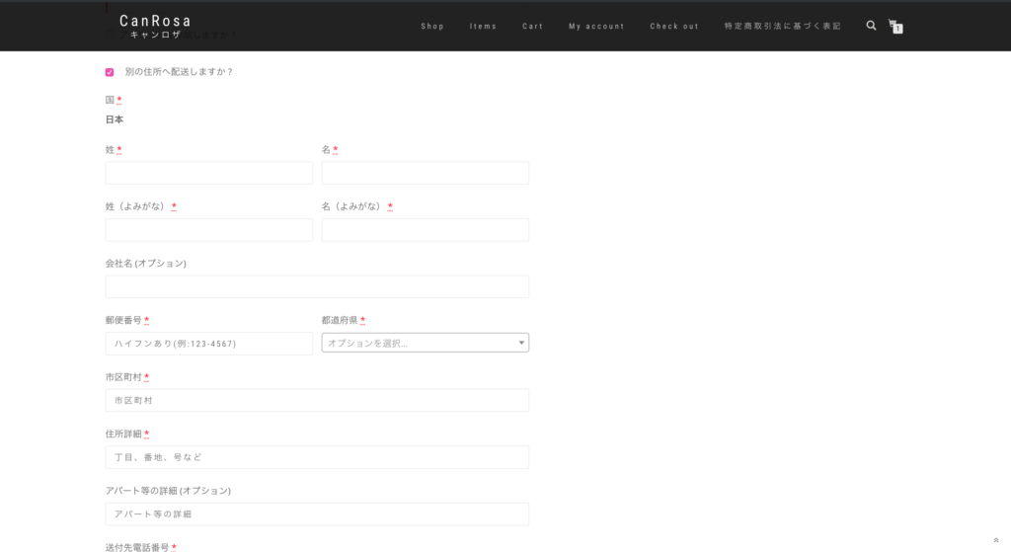Go to Items in navigation
Screen dimensions: 1011x552
[x=483, y=27]
